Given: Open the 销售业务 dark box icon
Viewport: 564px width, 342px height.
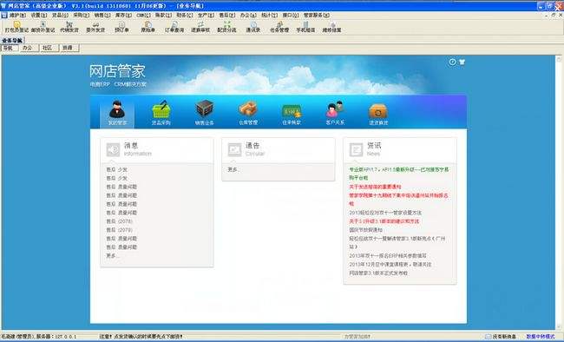Looking at the screenshot, I should [204, 109].
